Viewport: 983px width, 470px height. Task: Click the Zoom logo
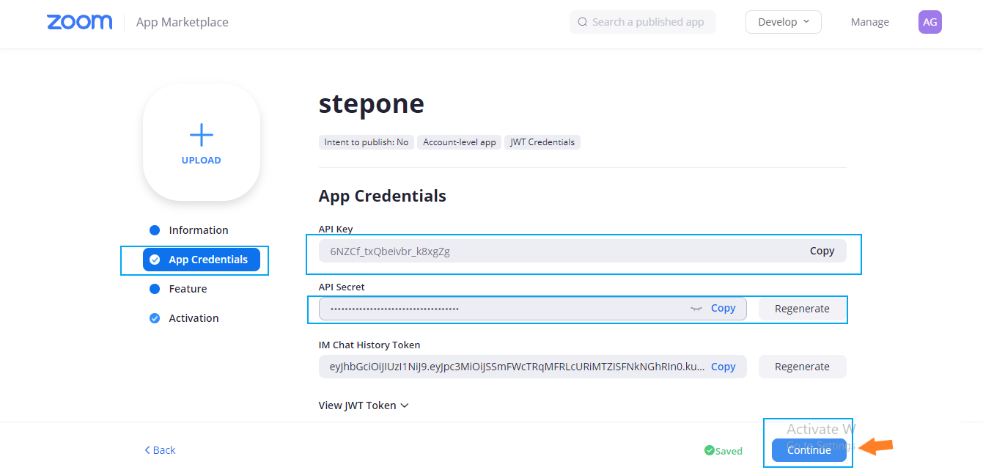(x=80, y=22)
